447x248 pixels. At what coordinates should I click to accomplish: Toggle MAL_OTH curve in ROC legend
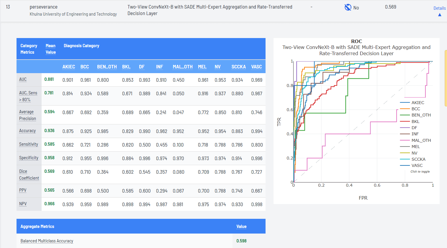(x=415, y=140)
